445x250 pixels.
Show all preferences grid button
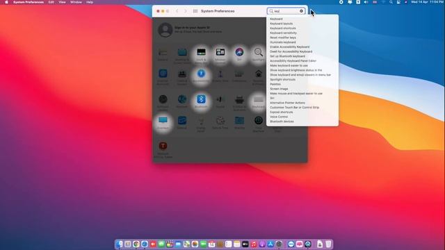click(x=195, y=11)
